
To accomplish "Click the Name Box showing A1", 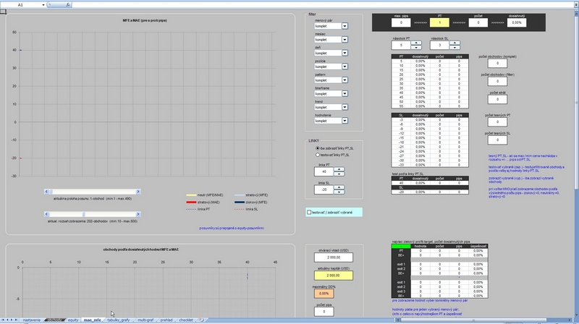I will [x=21, y=5].
